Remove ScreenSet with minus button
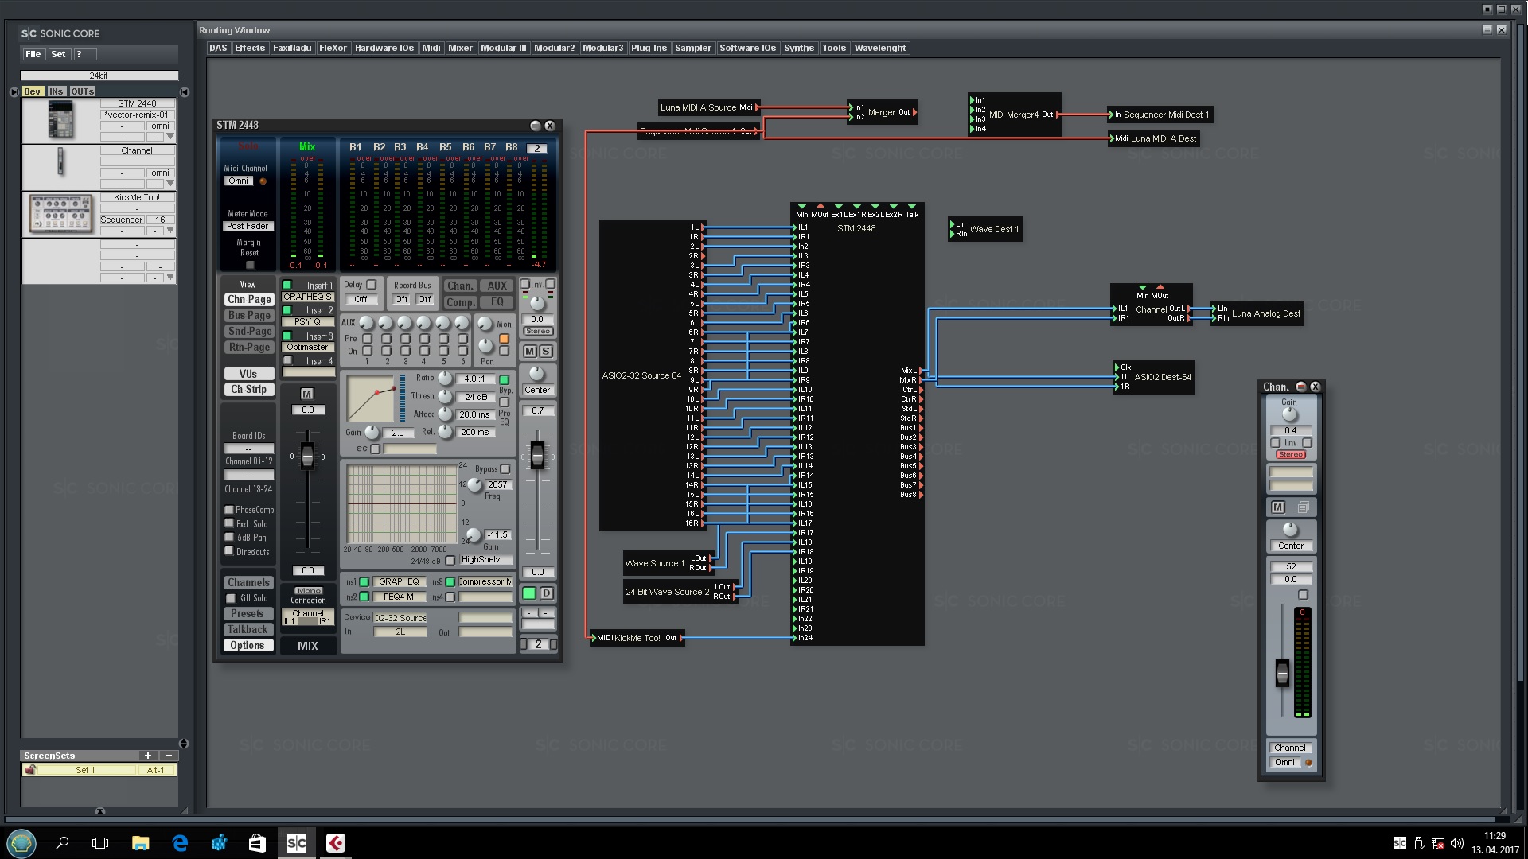The image size is (1528, 859). [169, 756]
